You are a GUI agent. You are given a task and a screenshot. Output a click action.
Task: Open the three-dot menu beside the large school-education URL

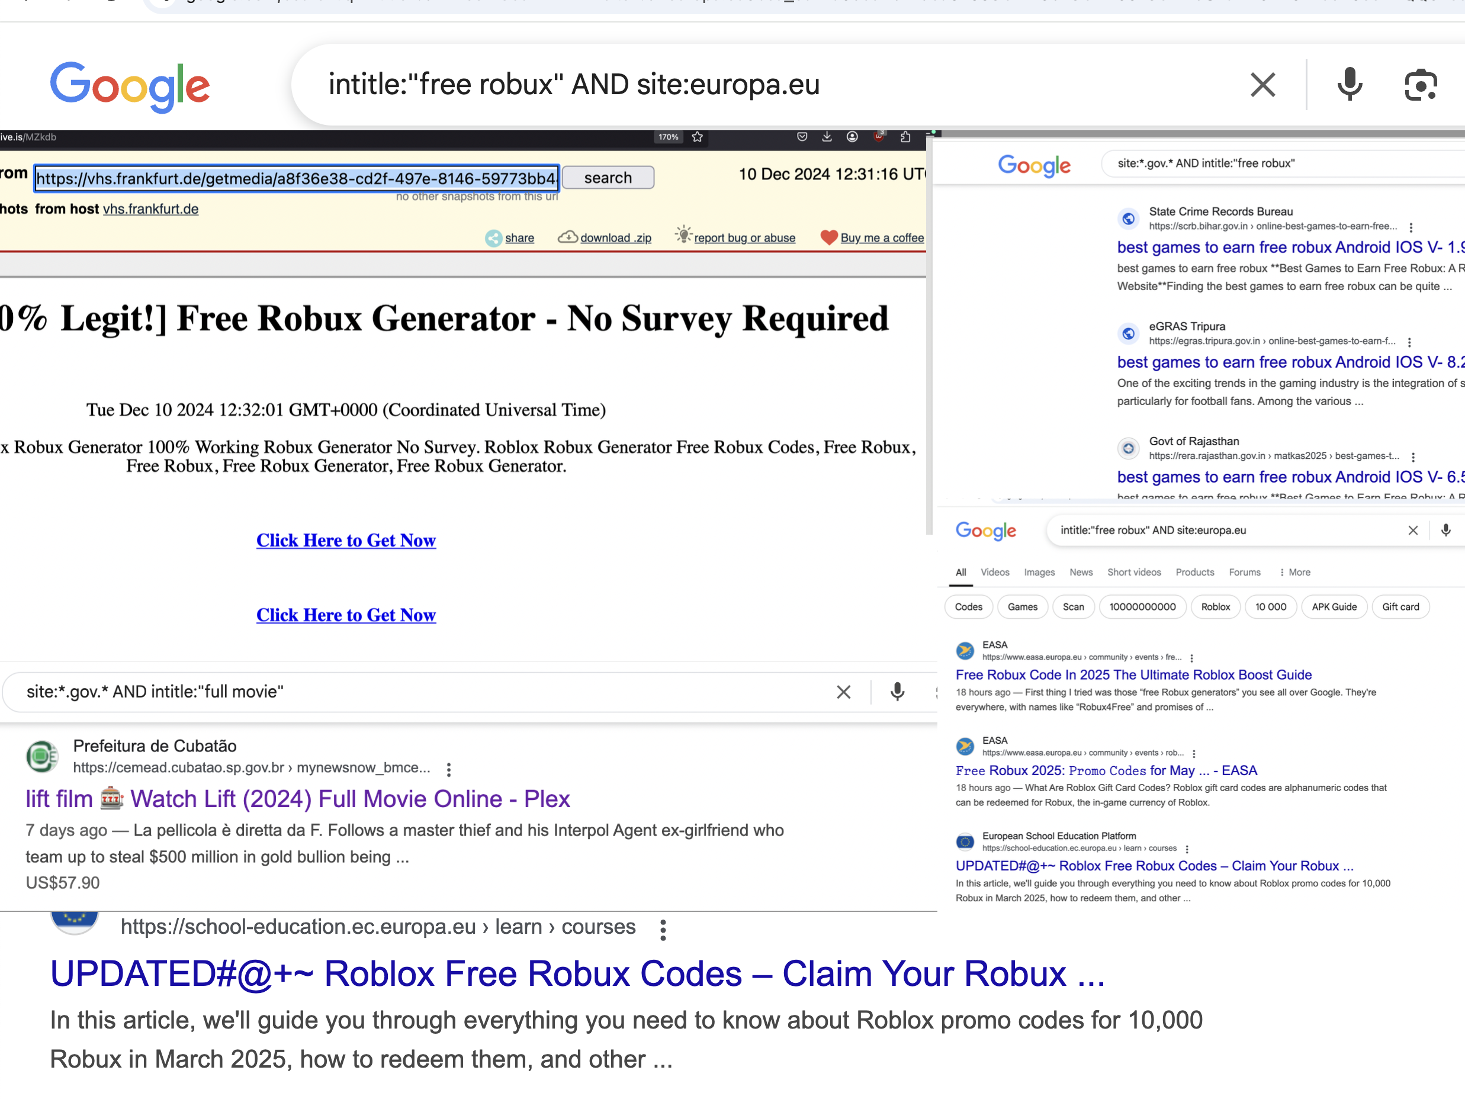tap(662, 930)
